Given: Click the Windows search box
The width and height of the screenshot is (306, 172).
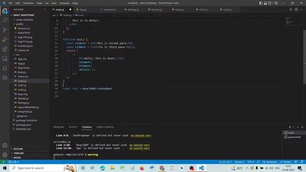Looking at the screenshot, I should (x=44, y=168).
